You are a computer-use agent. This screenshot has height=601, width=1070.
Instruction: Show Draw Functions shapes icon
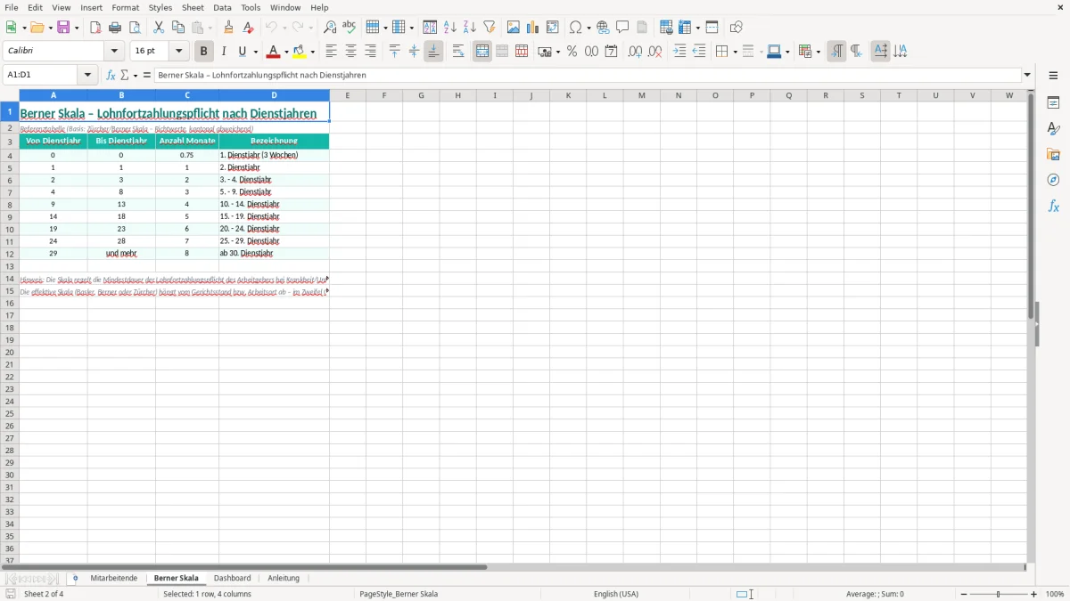[x=737, y=28]
